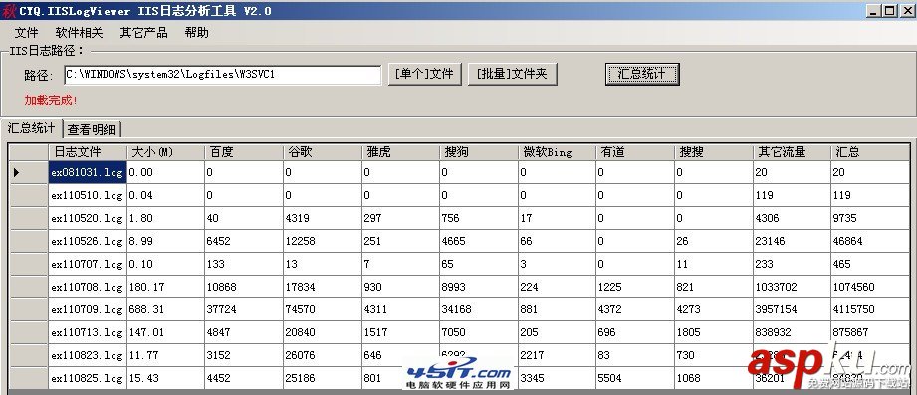Click size cell 180.17
Image resolution: width=917 pixels, height=395 pixels.
click(x=165, y=287)
